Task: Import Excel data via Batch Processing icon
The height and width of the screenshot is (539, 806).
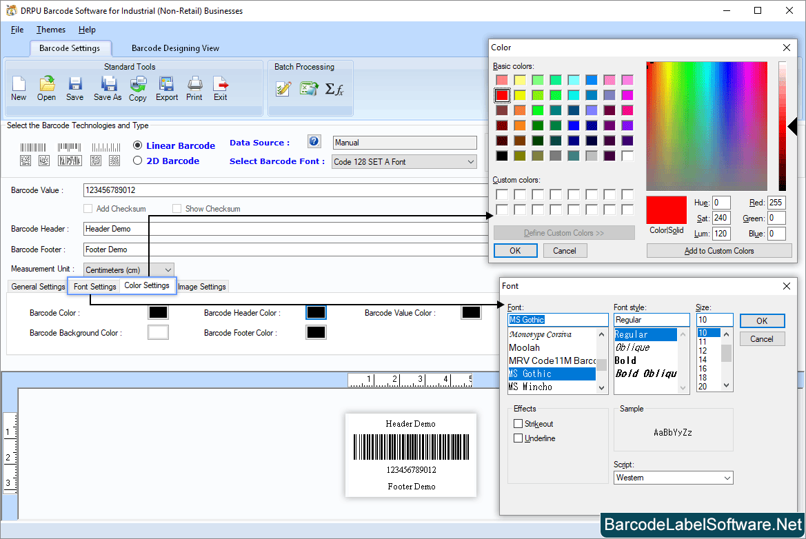Action: [x=310, y=88]
